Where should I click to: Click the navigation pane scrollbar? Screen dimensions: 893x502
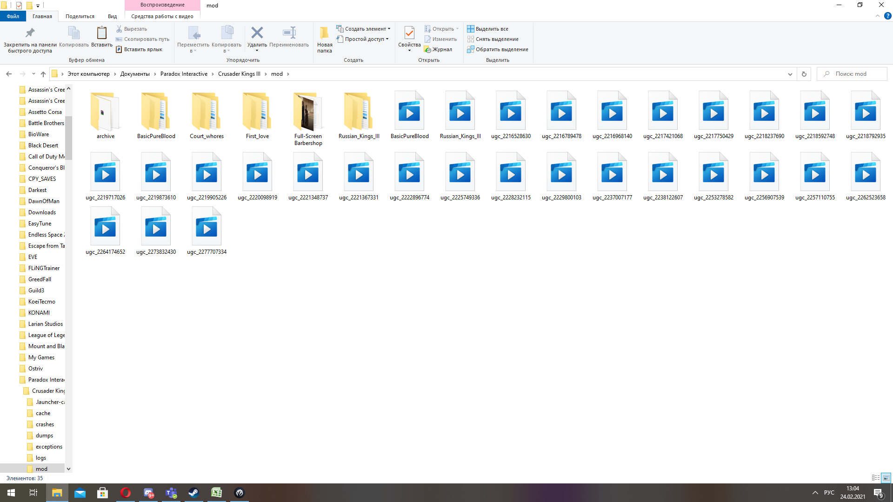click(x=68, y=138)
